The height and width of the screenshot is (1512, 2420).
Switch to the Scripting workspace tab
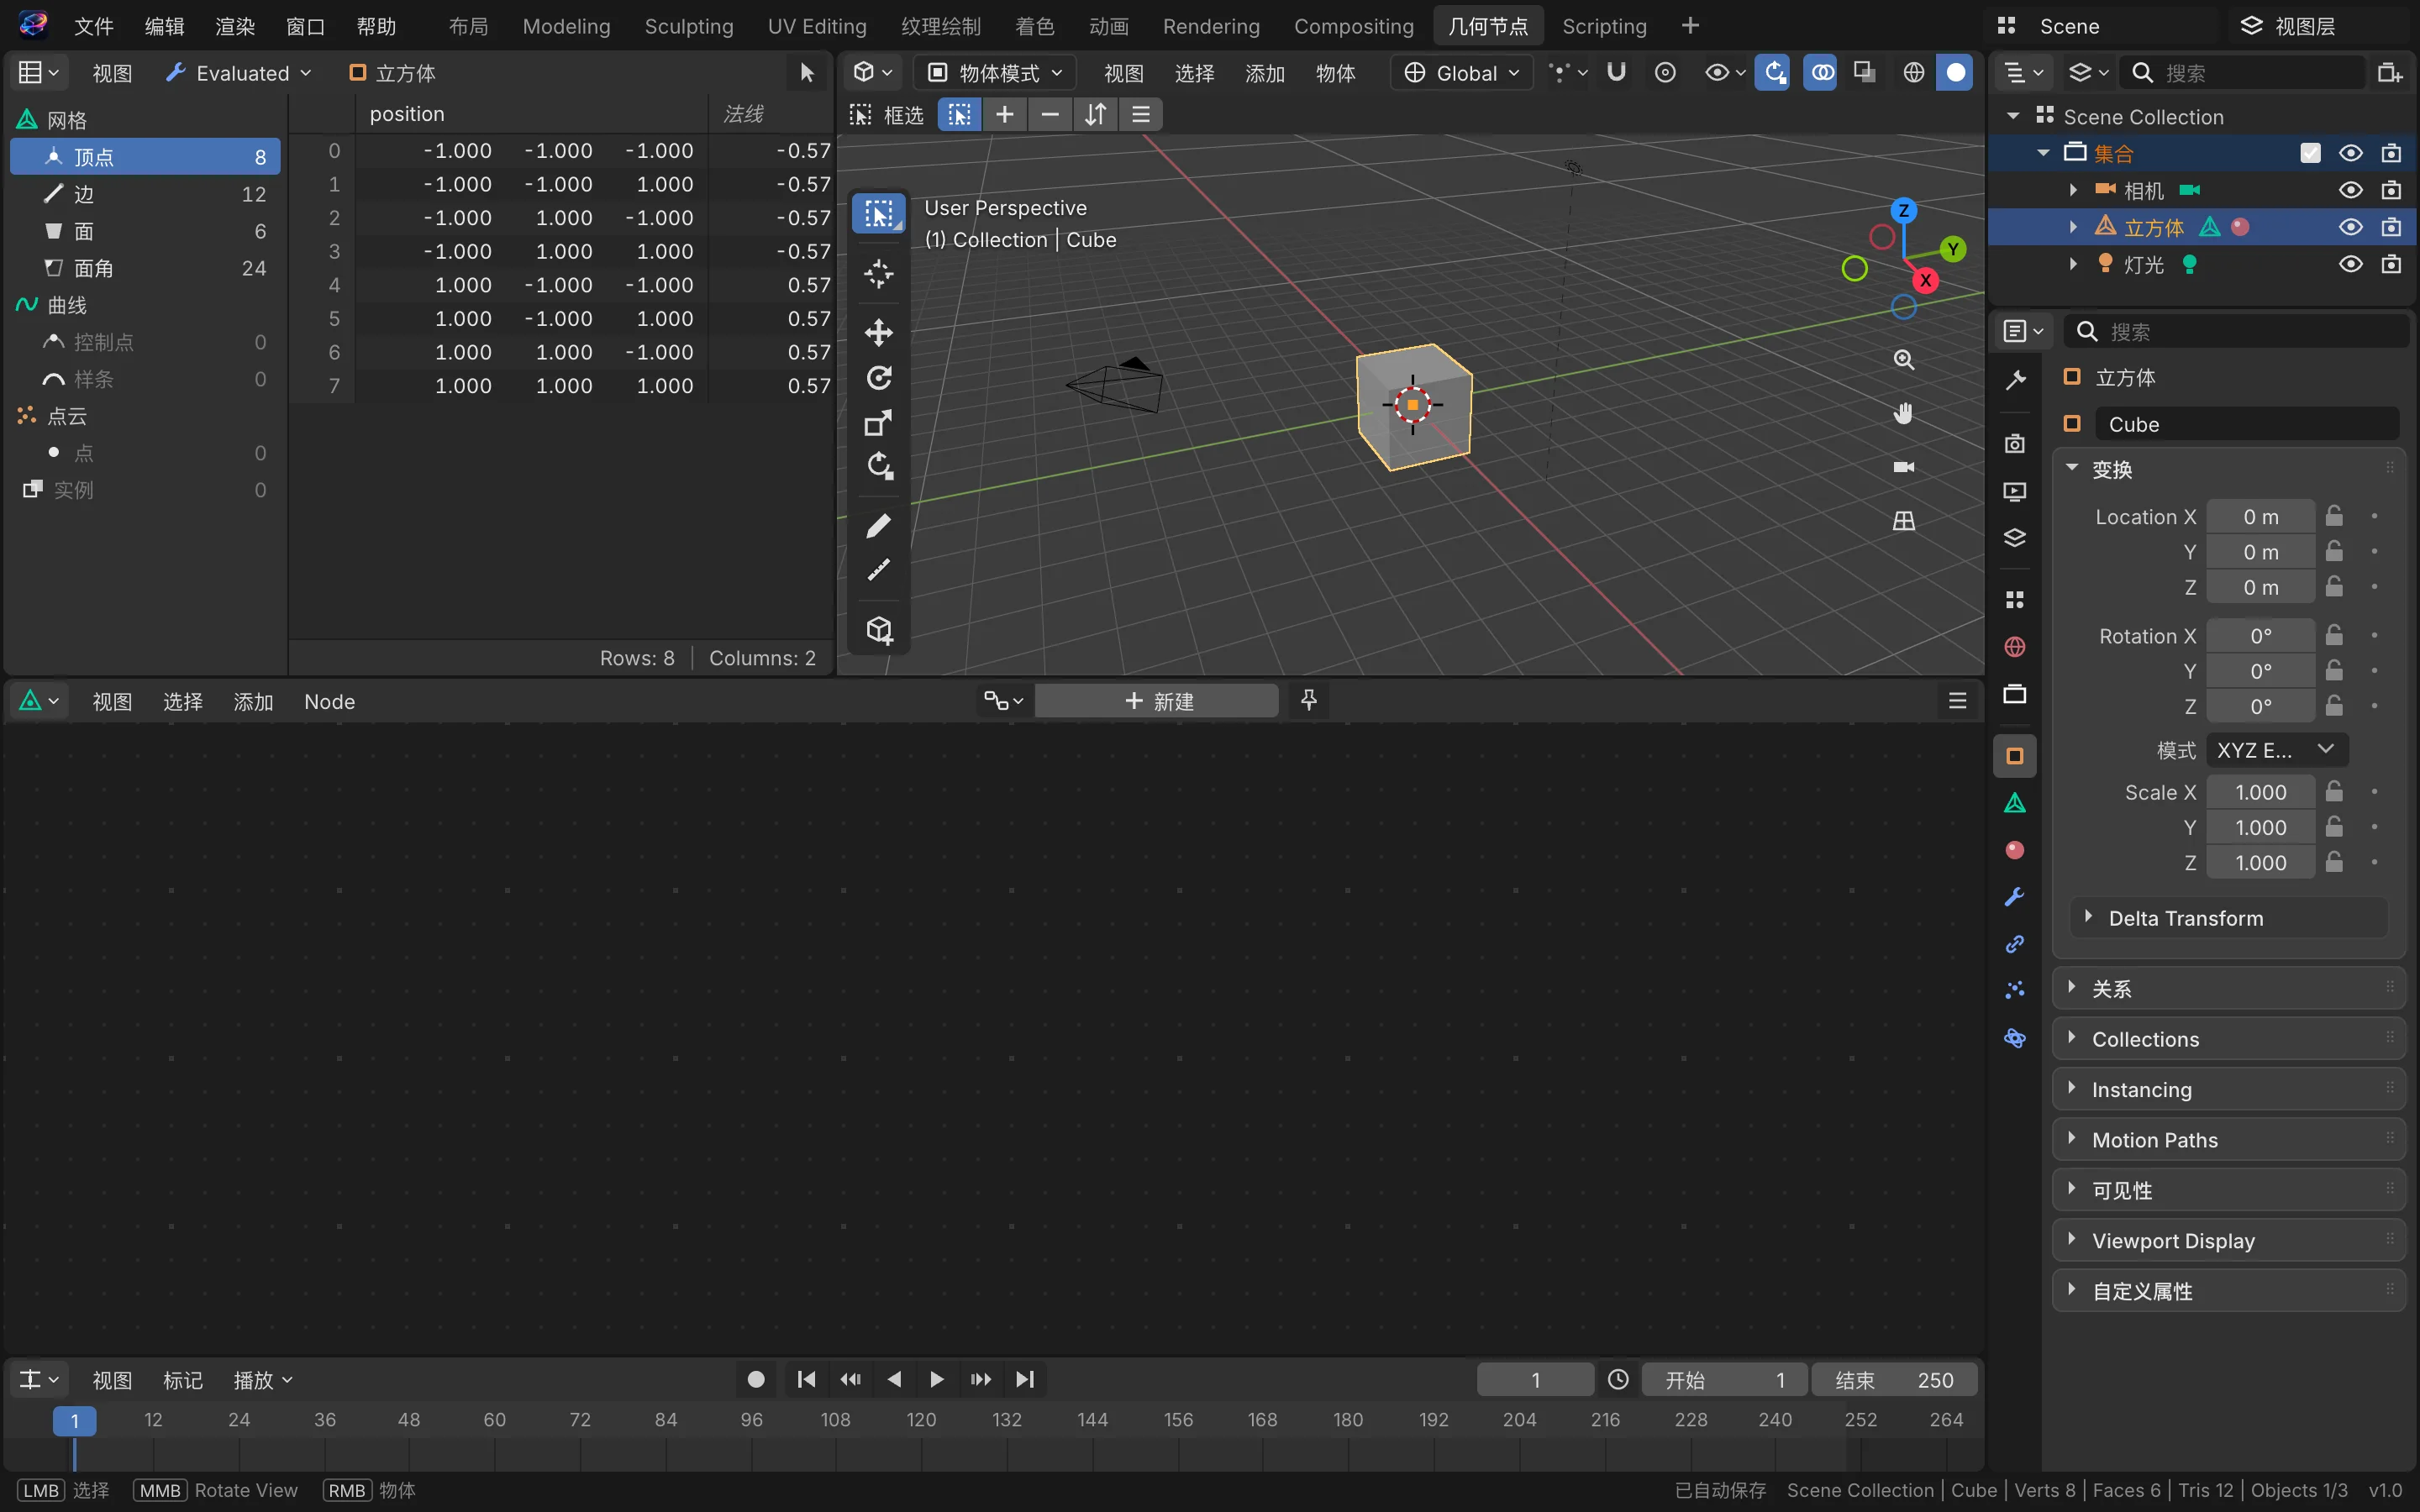coord(1604,26)
